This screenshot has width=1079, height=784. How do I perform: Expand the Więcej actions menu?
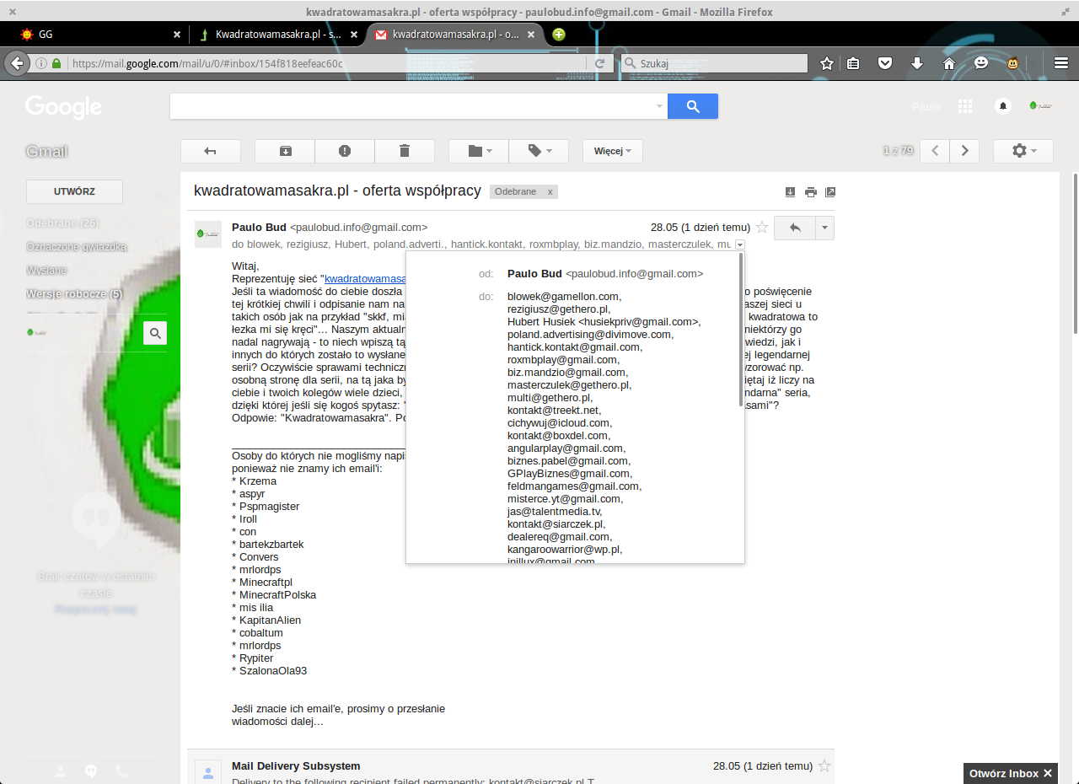pos(612,151)
